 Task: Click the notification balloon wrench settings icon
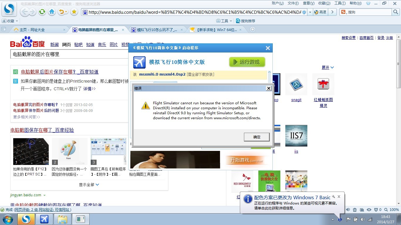[333, 197]
